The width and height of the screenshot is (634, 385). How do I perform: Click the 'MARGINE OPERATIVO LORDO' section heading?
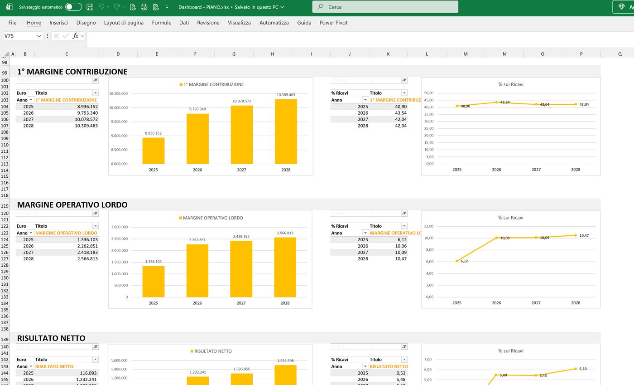click(x=72, y=205)
